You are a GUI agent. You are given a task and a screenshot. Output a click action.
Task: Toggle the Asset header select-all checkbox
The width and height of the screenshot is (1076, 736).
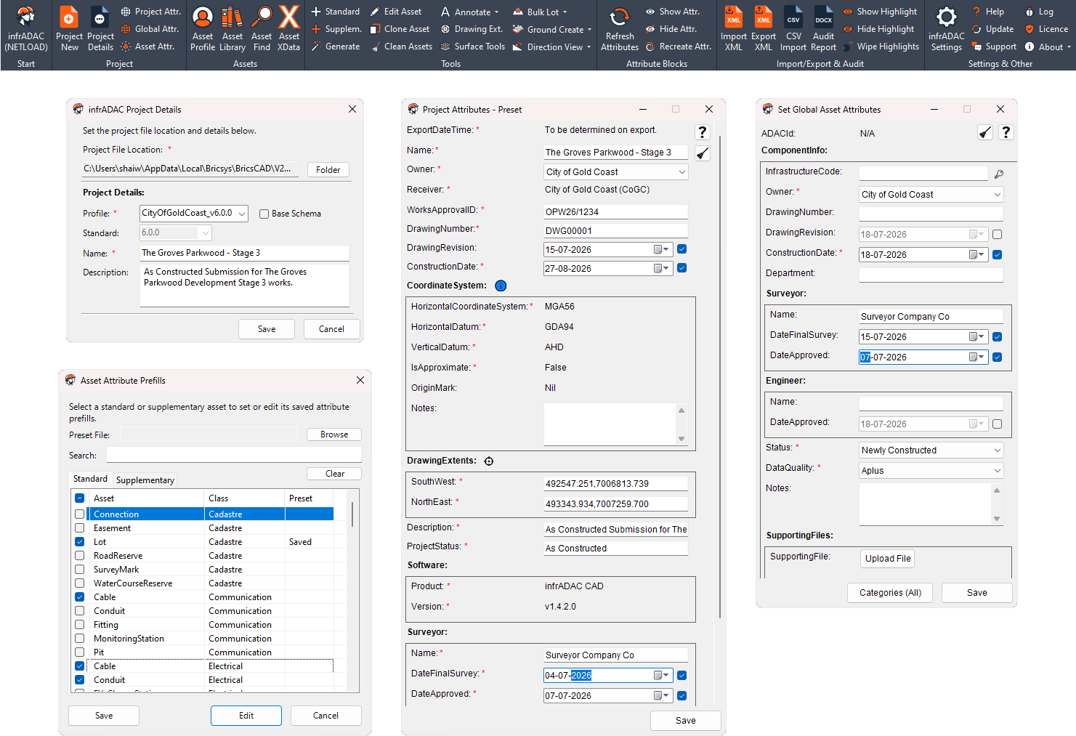pyautogui.click(x=80, y=498)
